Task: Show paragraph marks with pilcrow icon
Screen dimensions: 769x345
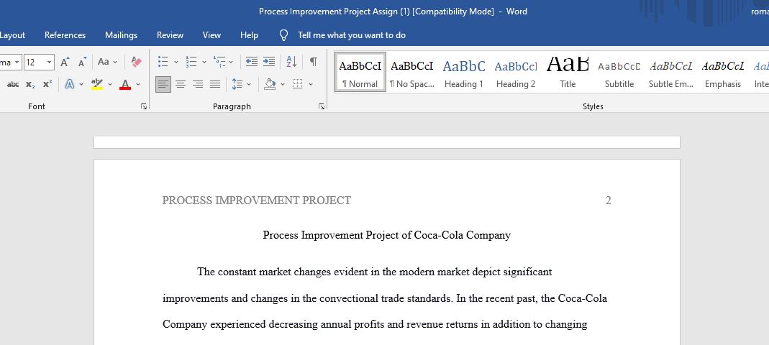Action: (314, 62)
